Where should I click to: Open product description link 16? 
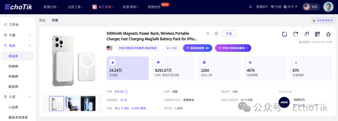tap(124, 100)
